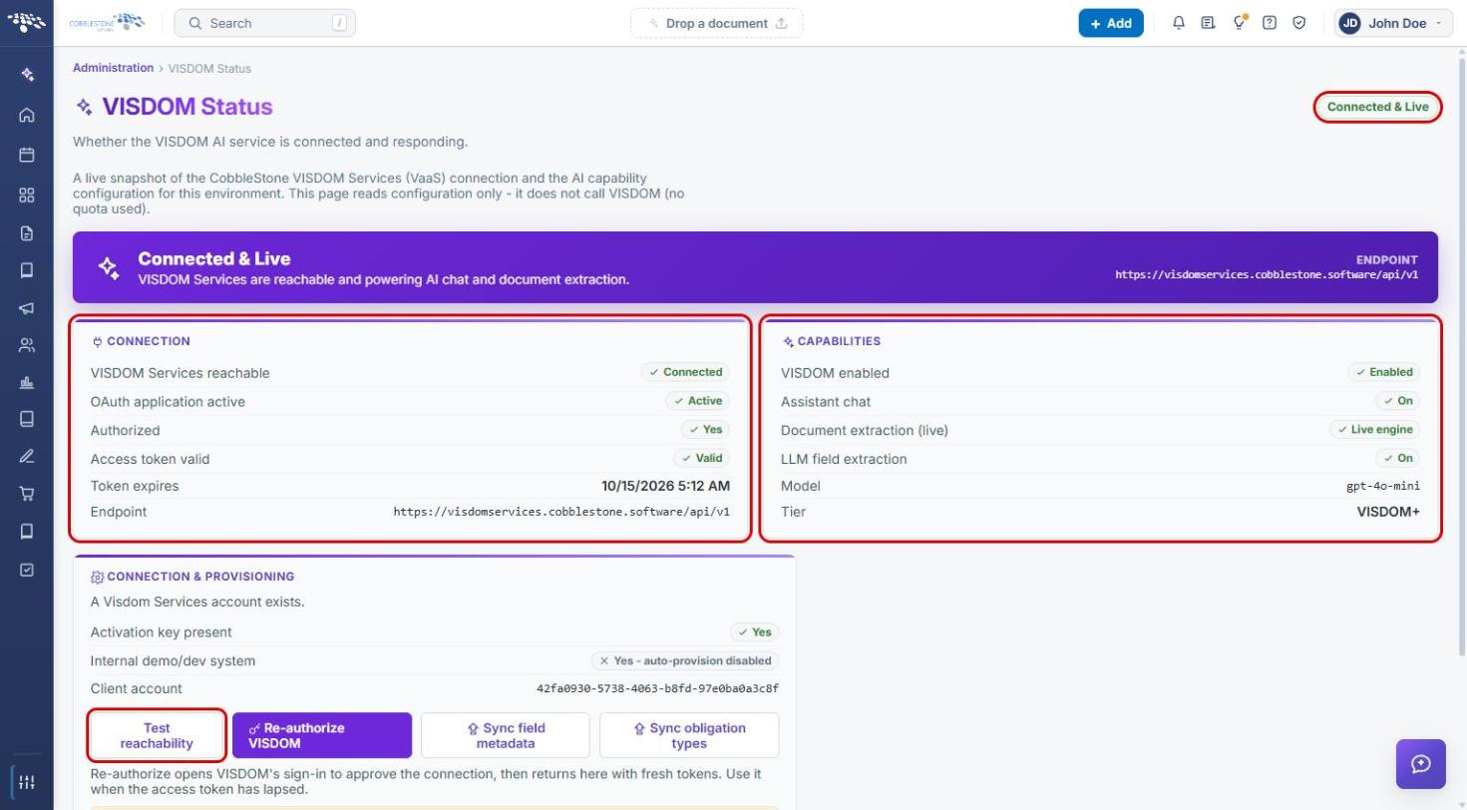
Task: Follow the Administration breadcrumb link
Action: point(113,68)
